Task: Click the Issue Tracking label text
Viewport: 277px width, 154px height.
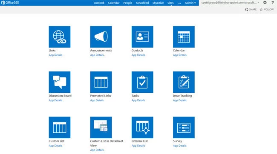Action: [x=182, y=96]
